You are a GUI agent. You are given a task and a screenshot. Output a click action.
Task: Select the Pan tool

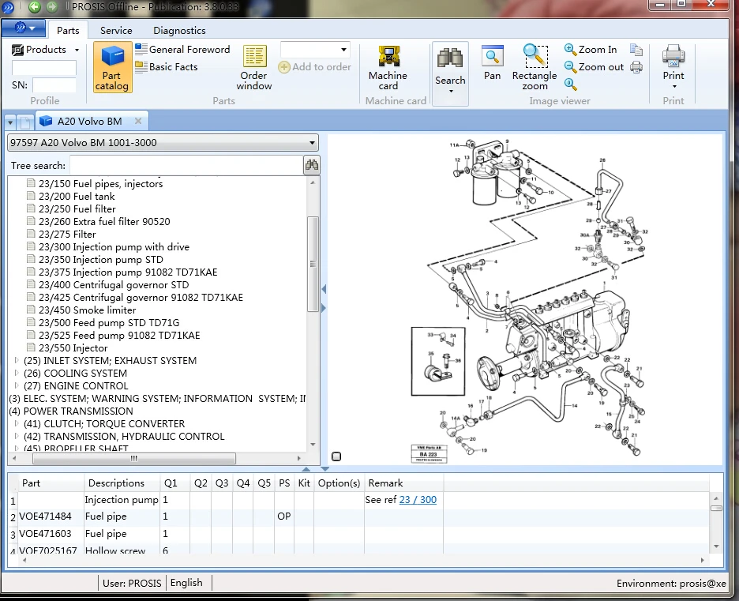(493, 63)
